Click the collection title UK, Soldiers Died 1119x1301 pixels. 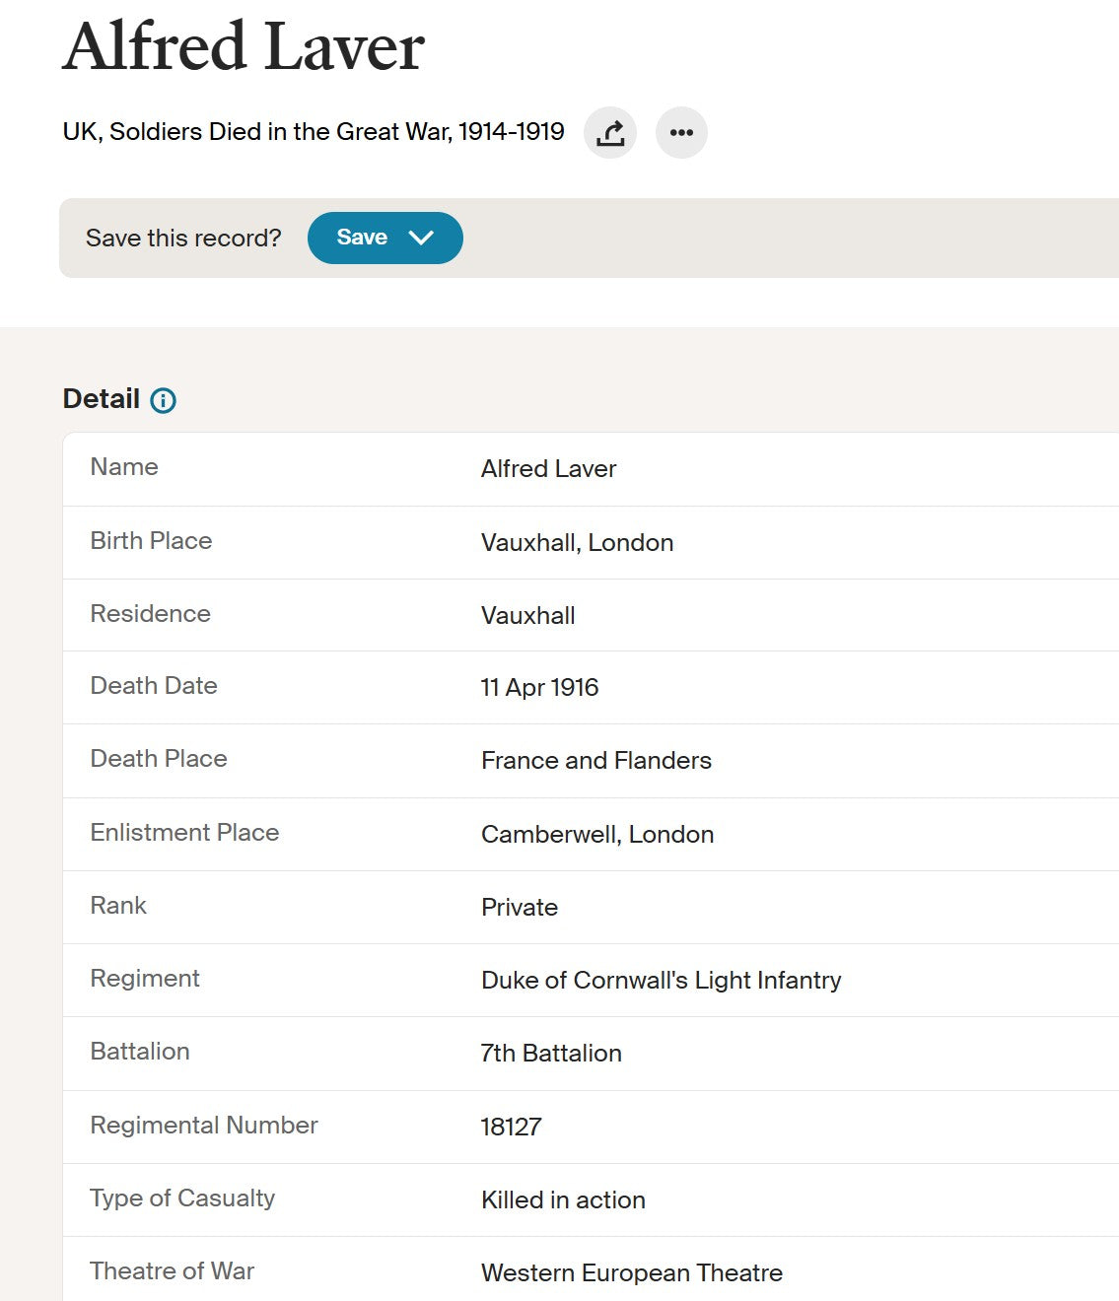pos(313,132)
